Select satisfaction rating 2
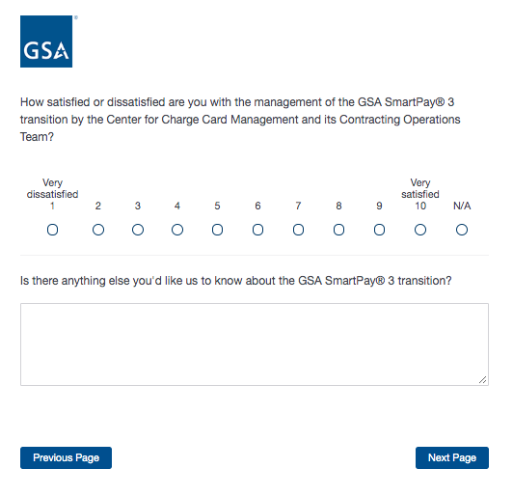513x496 pixels. click(98, 230)
